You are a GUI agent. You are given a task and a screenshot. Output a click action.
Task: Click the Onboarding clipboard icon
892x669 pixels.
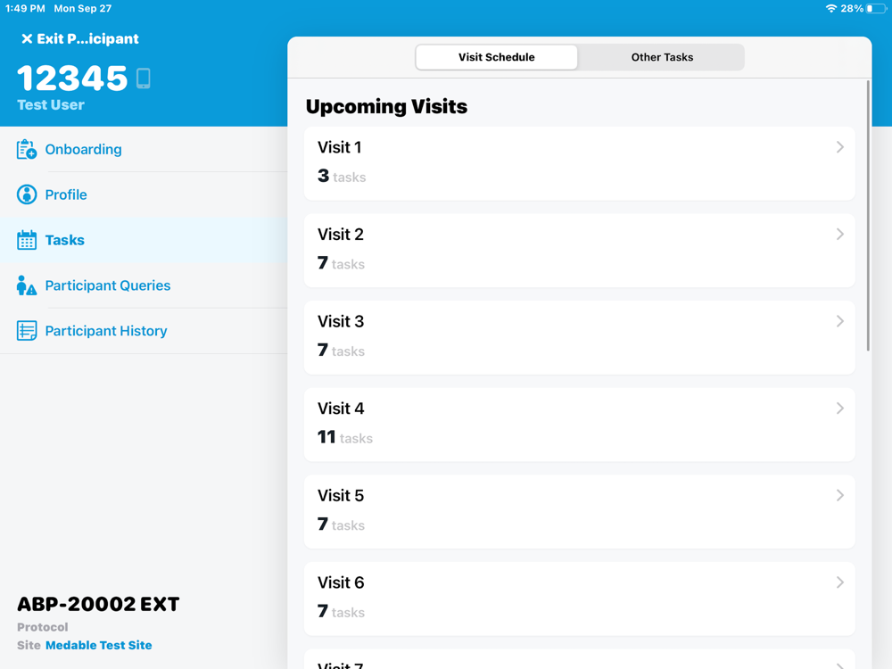pyautogui.click(x=27, y=150)
